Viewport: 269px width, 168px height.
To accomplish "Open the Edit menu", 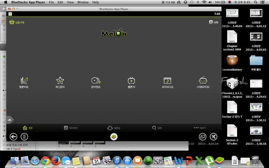I will 60,2.
